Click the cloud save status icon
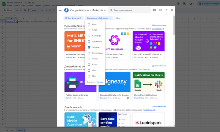This screenshot has width=220, height=132. [x=33, y=3]
